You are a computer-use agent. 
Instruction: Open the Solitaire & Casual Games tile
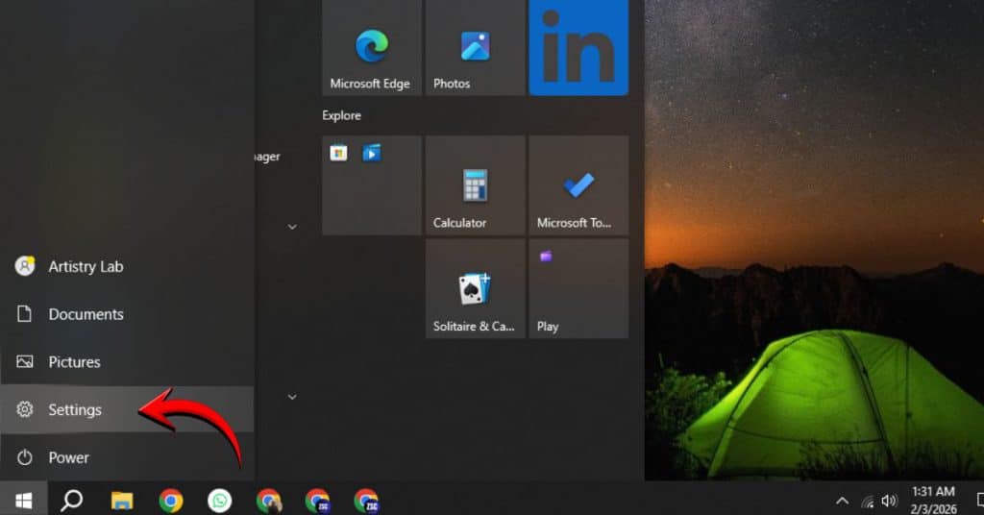[x=475, y=289]
